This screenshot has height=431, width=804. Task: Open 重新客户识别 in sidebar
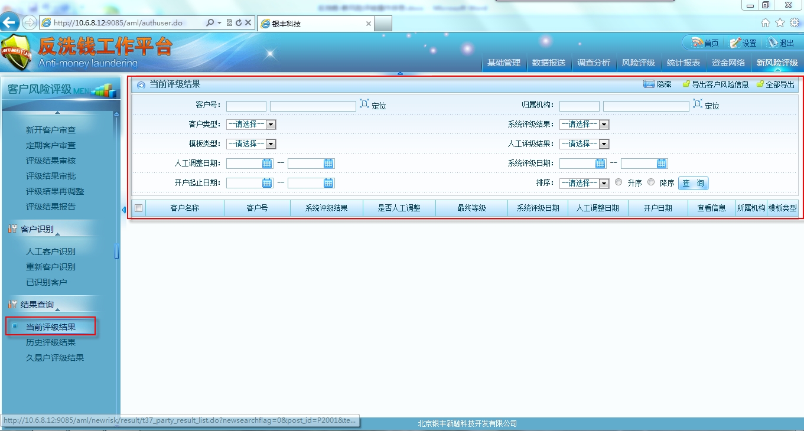(51, 267)
